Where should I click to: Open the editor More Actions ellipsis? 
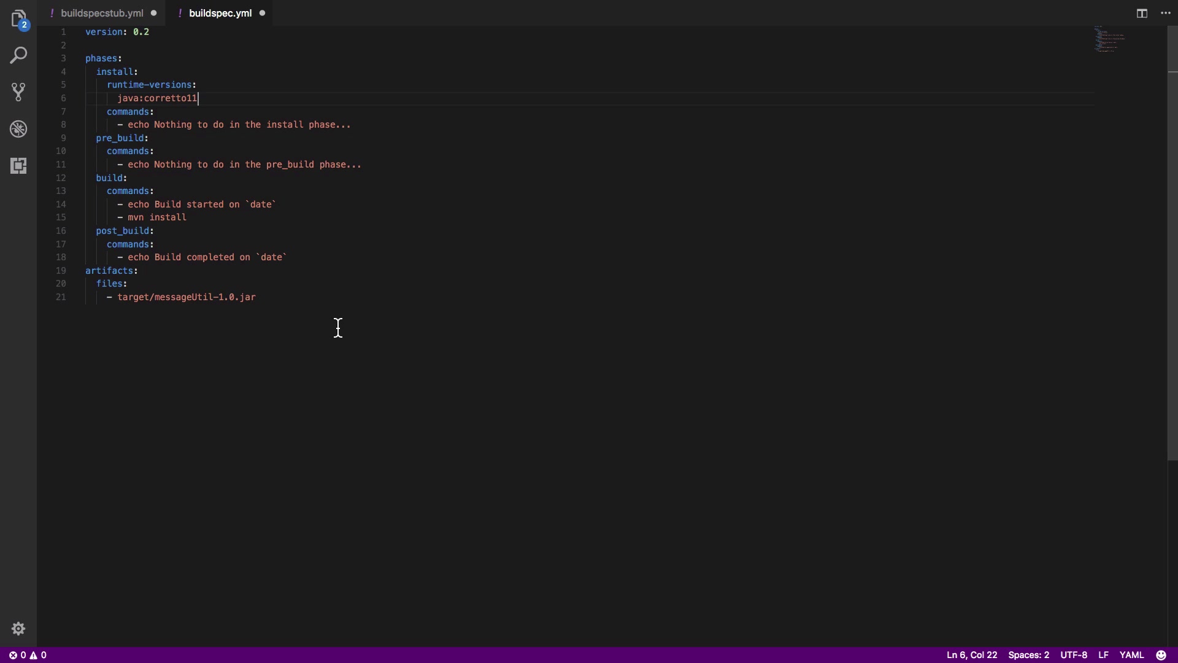point(1166,13)
